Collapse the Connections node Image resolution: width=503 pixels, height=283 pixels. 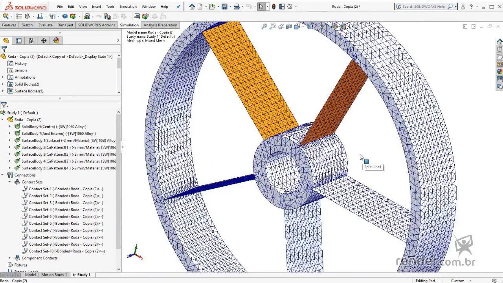(3, 175)
